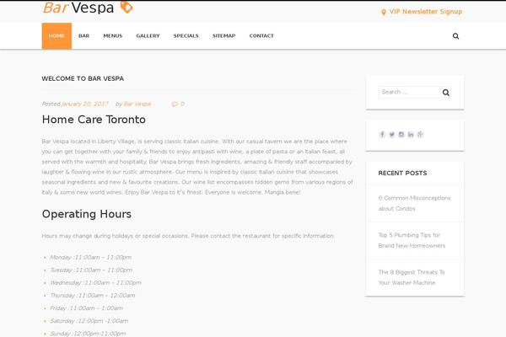Open the Specials navigation item
The image size is (506, 337).
[x=186, y=35]
